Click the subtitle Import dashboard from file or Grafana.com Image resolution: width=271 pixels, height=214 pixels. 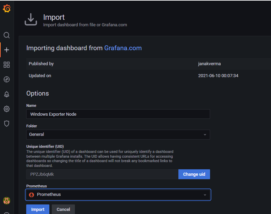pos(85,25)
